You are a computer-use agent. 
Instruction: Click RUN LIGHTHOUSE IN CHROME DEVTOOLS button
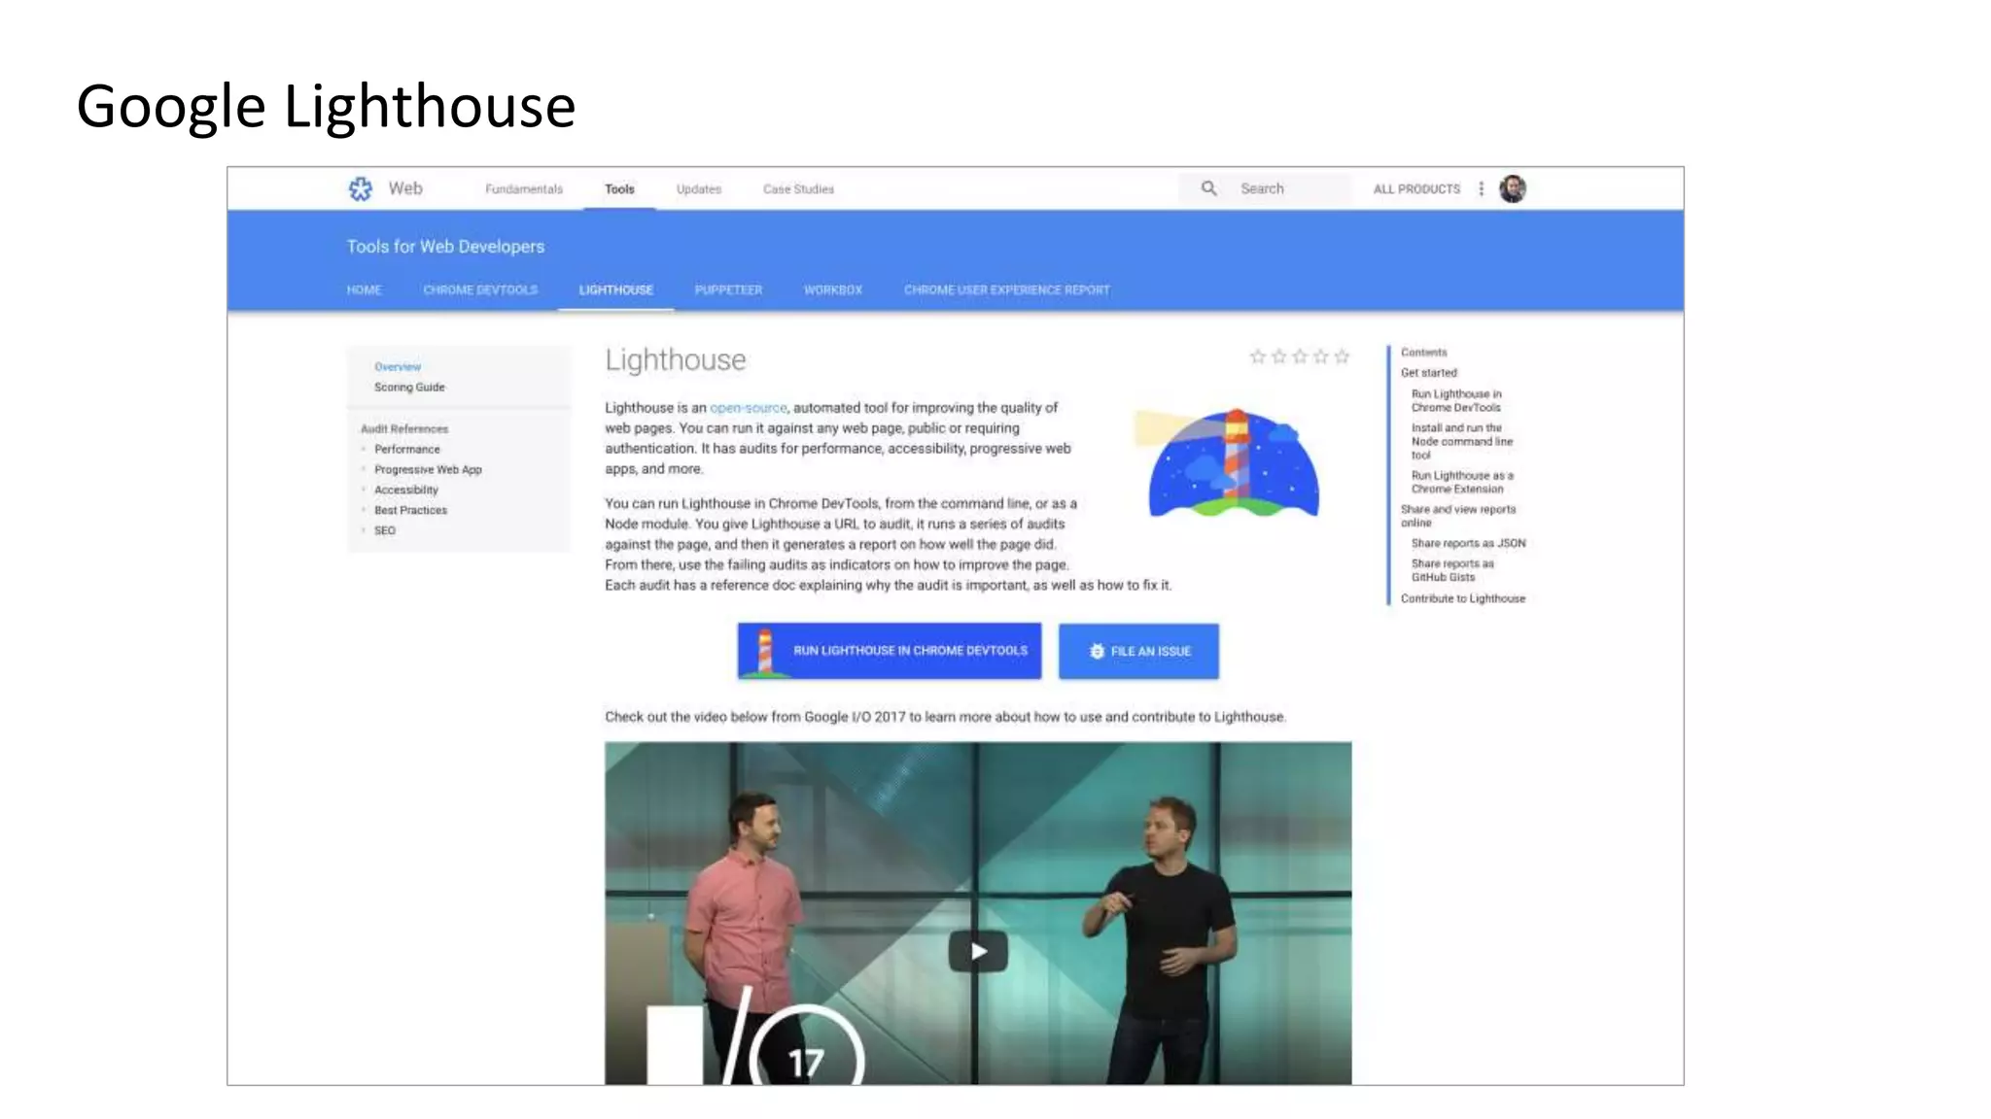(x=890, y=651)
